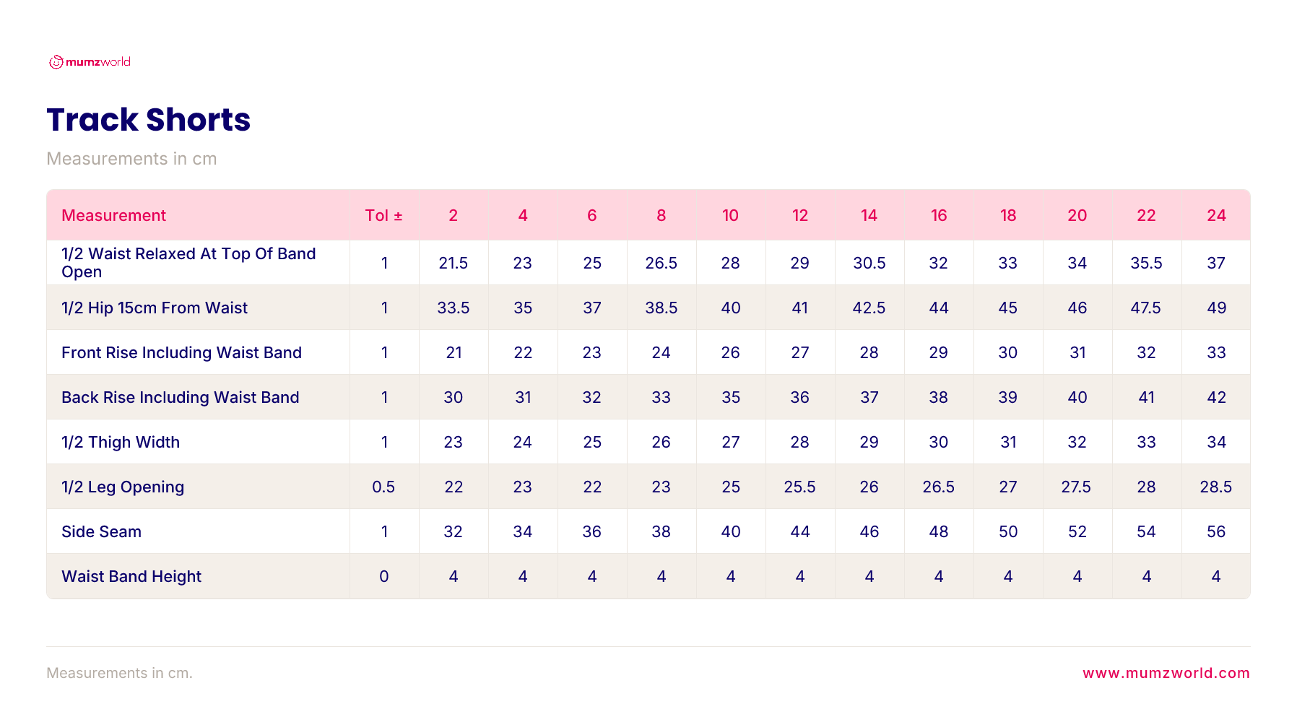
Task: Click the 1/2 Hip 15cm From Waist row label
Action: 155,308
